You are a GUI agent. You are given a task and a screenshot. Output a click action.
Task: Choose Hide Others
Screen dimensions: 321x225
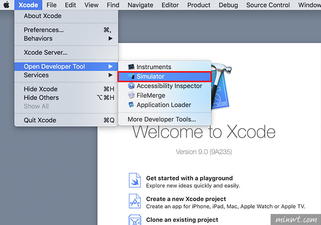[x=66, y=97]
